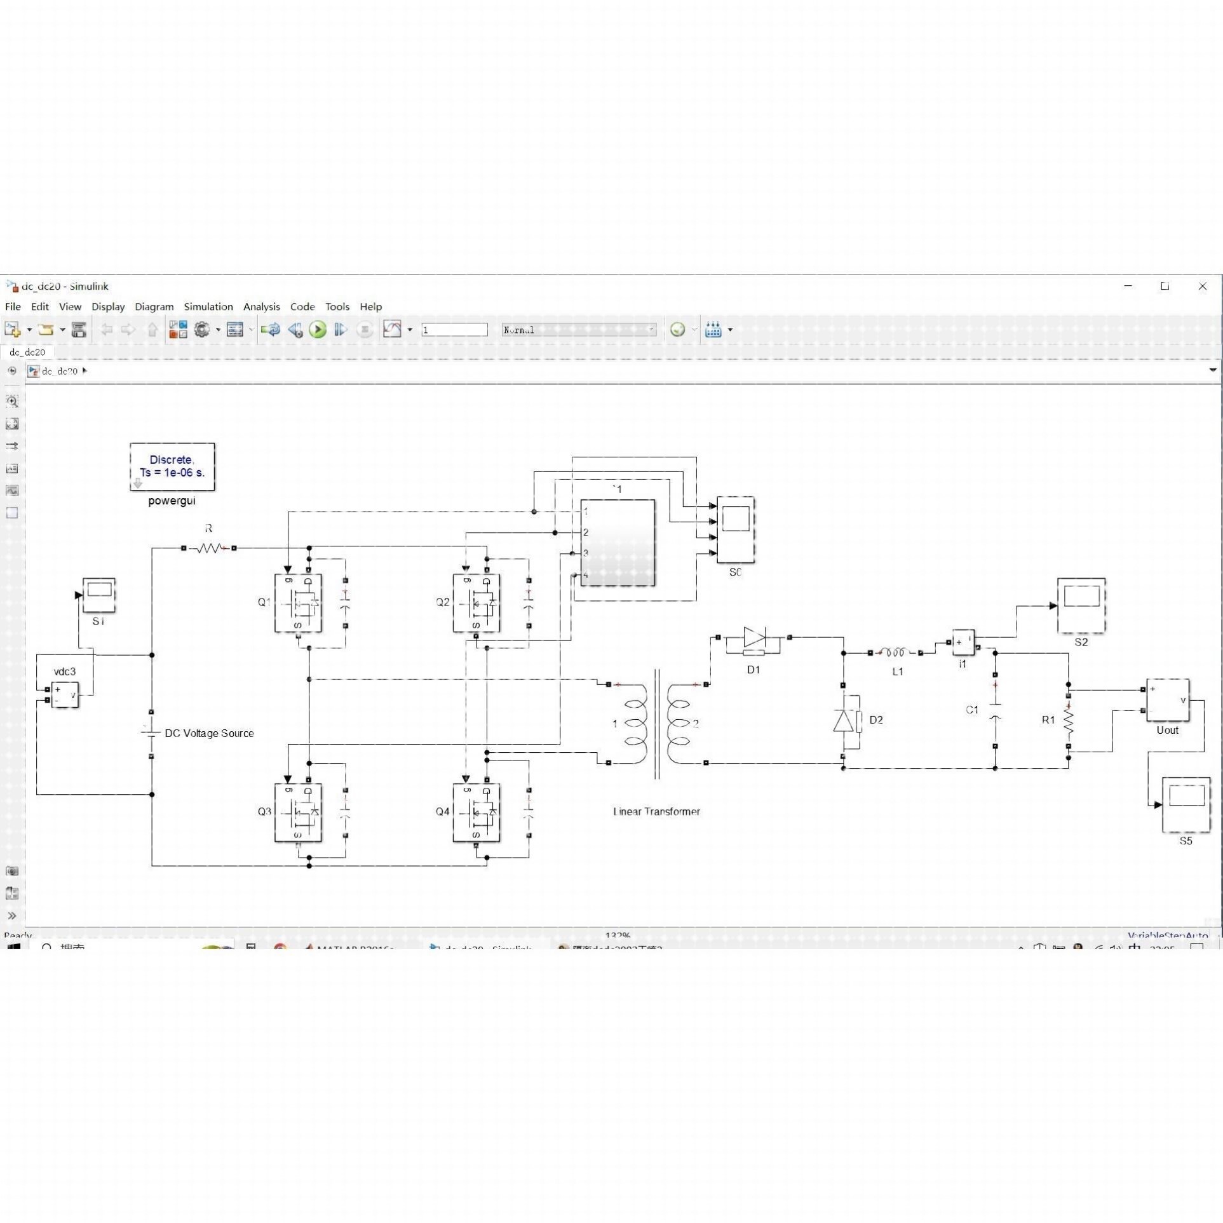This screenshot has height=1223, width=1223.
Task: Open the Simulation menu
Action: (208, 306)
